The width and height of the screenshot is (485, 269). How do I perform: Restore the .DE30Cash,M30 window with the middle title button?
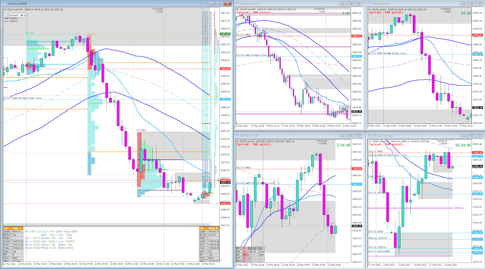point(219,4)
